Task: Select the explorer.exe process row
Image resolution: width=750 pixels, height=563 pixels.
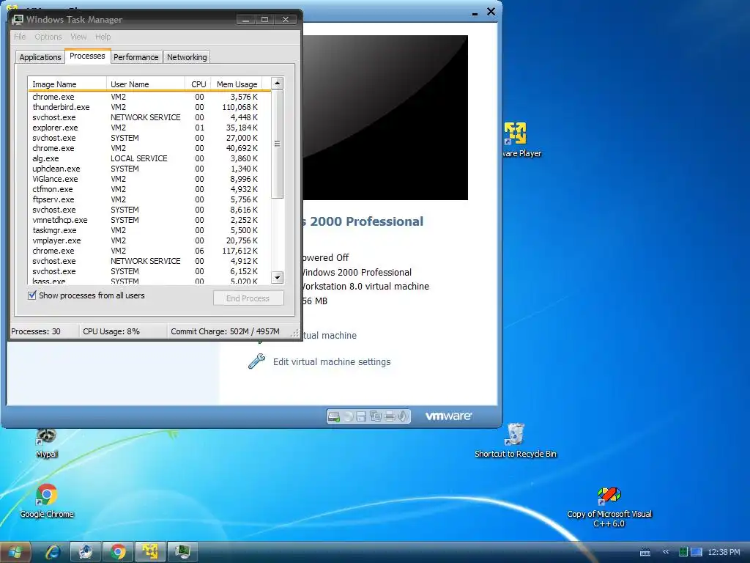Action: 149,128
